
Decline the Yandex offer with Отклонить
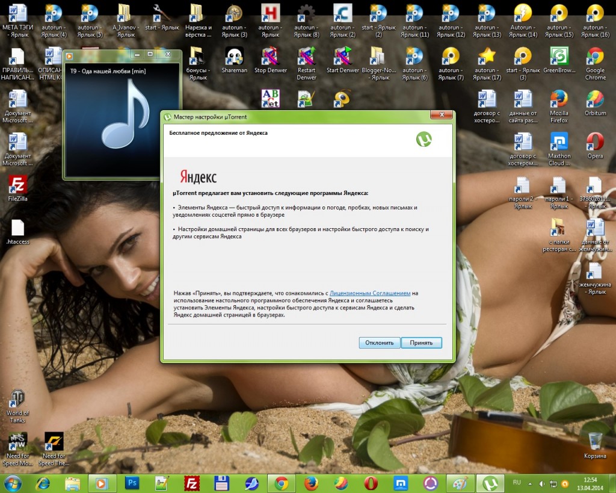(379, 343)
